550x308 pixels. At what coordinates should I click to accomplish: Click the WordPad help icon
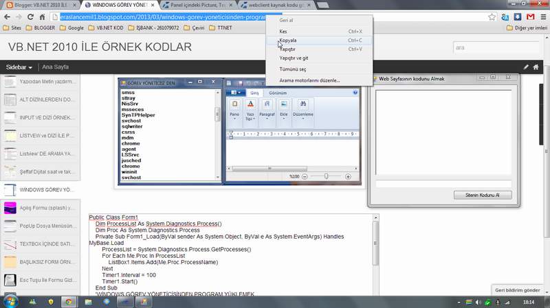pyautogui.click(x=355, y=93)
